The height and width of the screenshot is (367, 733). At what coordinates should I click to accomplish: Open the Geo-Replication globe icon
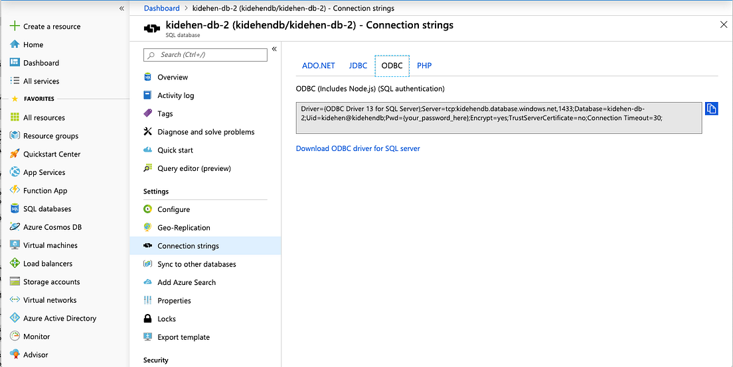pos(147,228)
